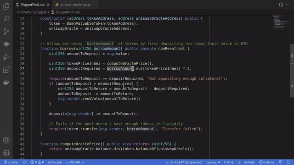Open the feedback icon in status bar
The width and height of the screenshot is (294, 165).
pyautogui.click(x=280, y=162)
